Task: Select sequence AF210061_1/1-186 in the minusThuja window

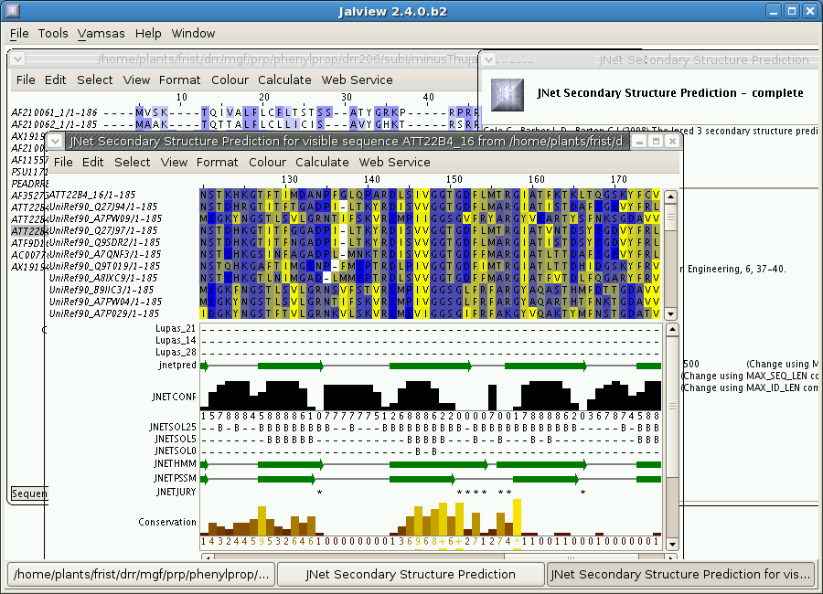Action: 54,112
